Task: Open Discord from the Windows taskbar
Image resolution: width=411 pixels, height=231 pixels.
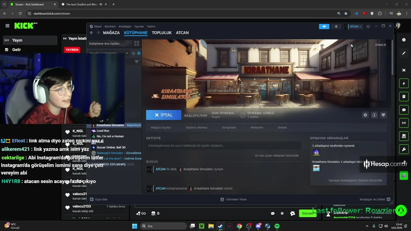Action: (x=258, y=226)
